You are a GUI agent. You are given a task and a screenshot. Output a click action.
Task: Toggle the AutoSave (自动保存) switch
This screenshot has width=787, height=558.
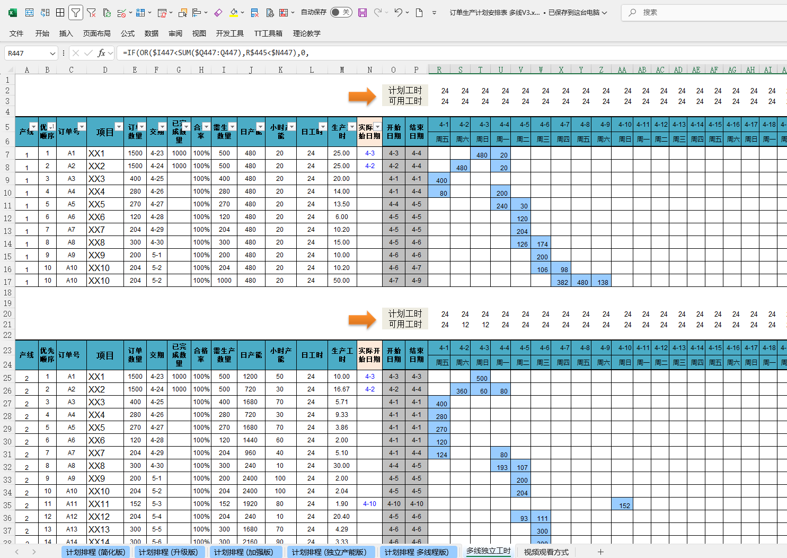coord(341,12)
